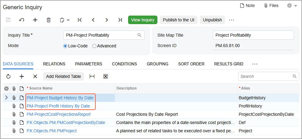The height and width of the screenshot is (139, 302).
Task: Select the ProfitHistory alias cell
Action: pyautogui.click(x=268, y=106)
